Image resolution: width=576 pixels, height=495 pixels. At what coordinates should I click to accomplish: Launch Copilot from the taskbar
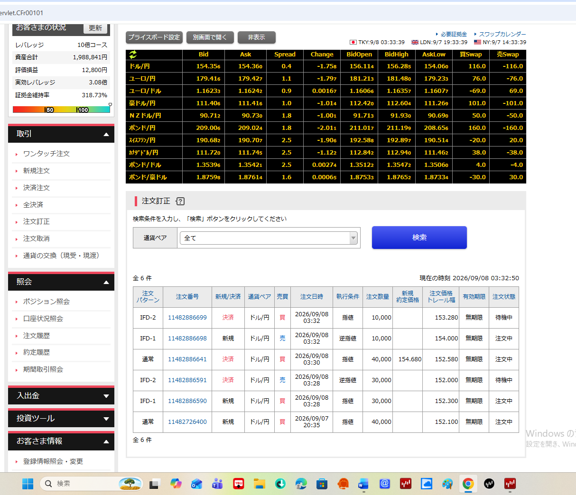point(176,484)
